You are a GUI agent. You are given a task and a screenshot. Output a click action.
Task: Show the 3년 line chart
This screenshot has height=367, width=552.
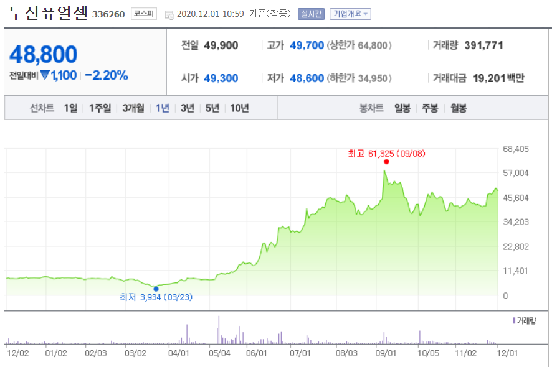point(188,108)
